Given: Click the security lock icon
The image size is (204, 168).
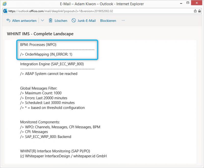Looking at the screenshot, I should 199,11.
